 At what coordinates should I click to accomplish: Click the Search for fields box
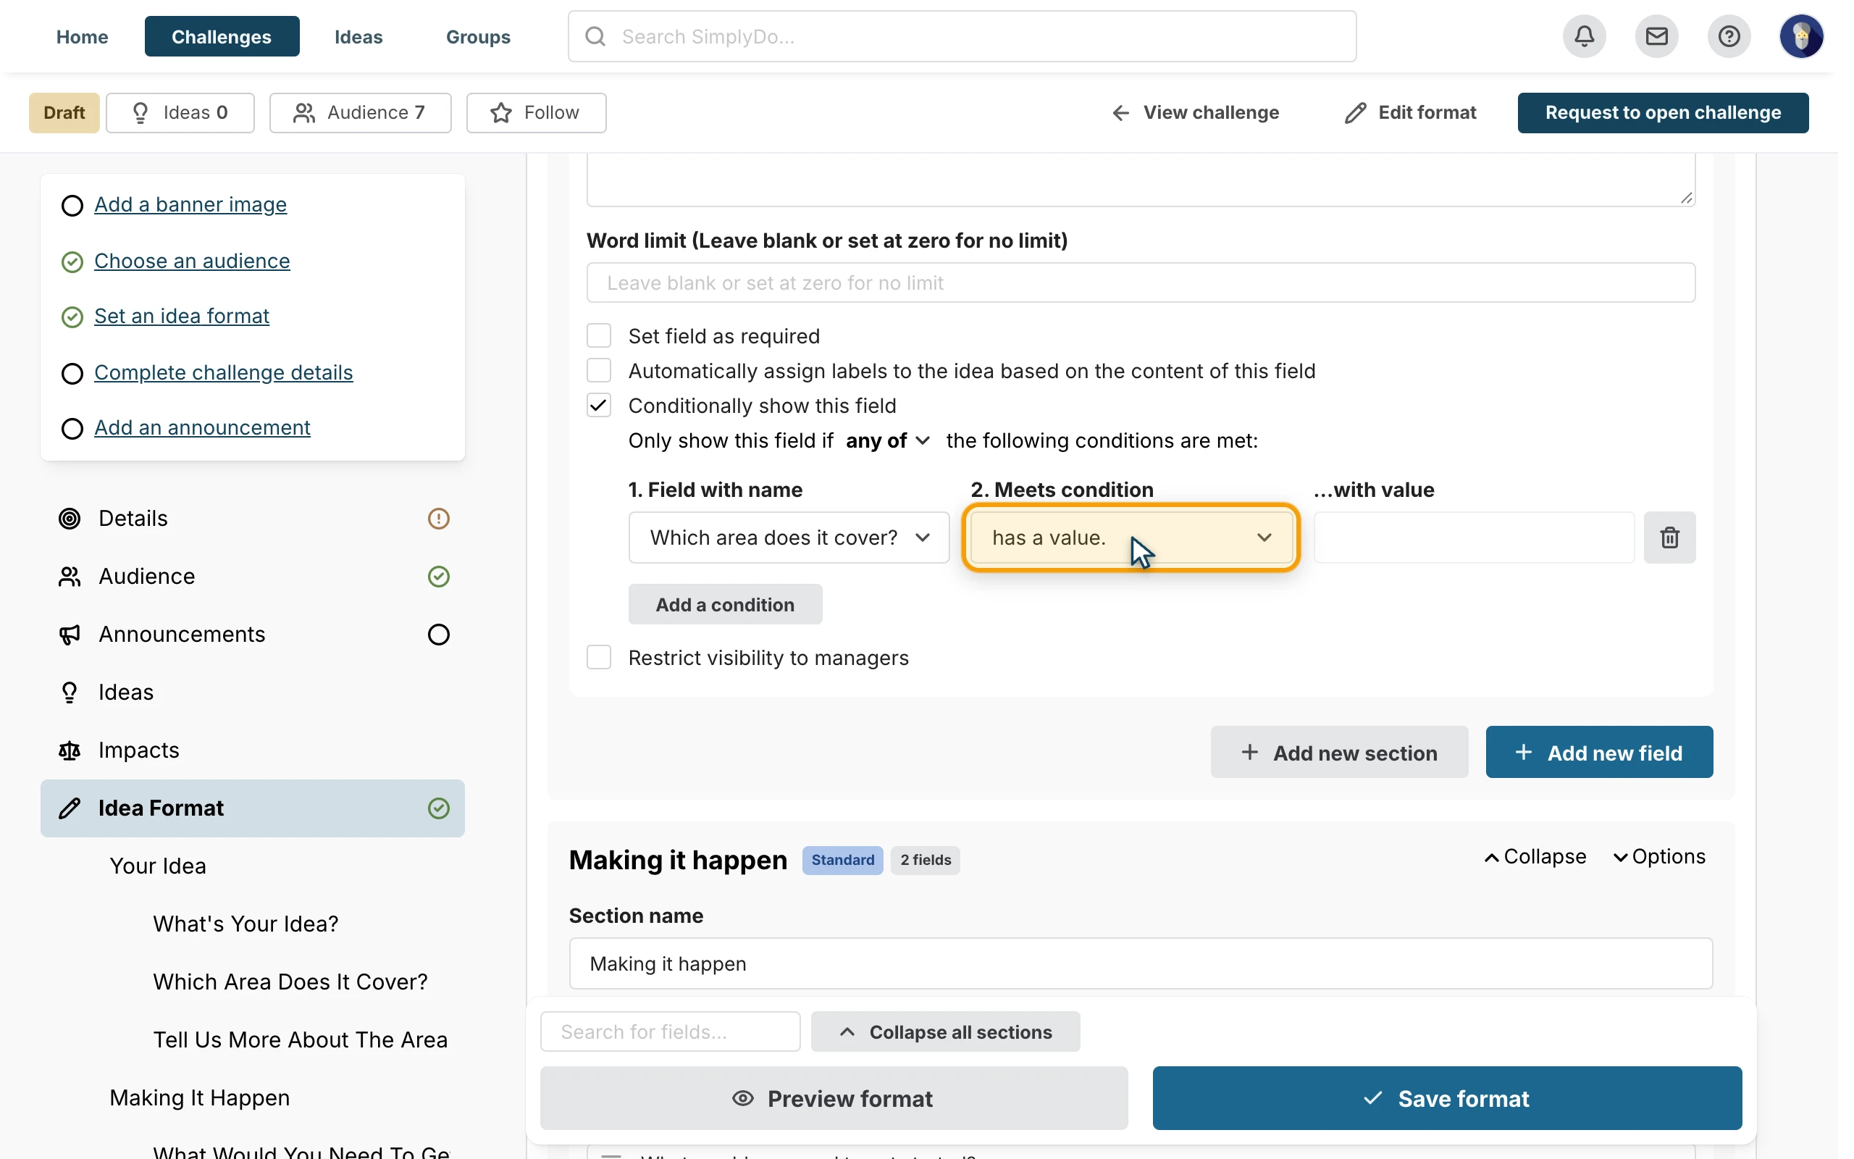click(x=671, y=1032)
